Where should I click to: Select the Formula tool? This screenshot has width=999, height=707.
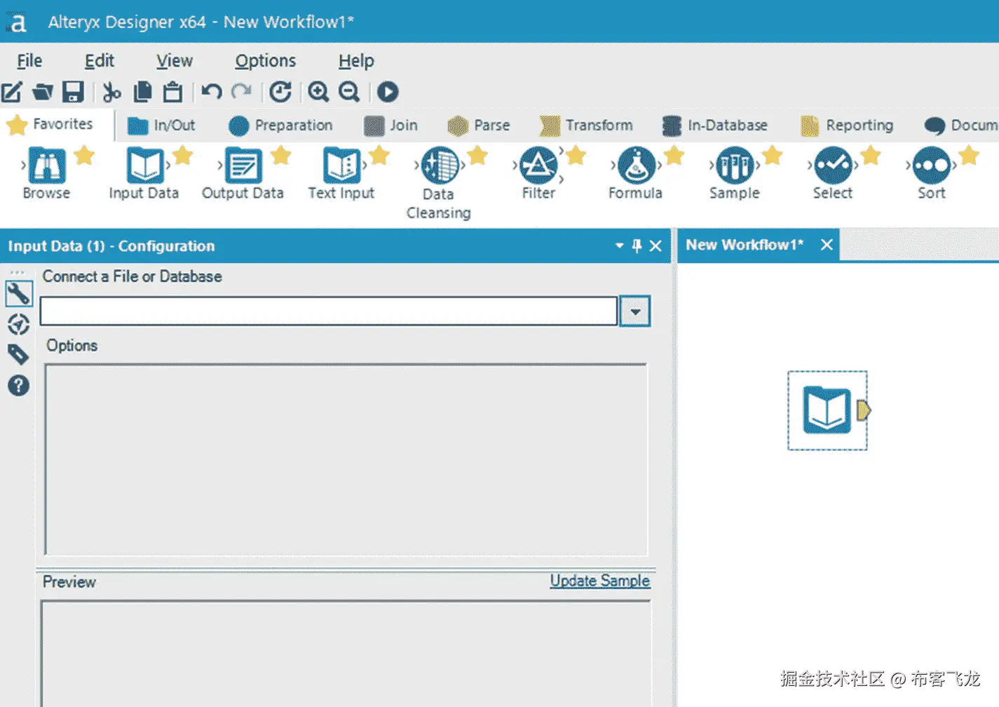pyautogui.click(x=636, y=174)
